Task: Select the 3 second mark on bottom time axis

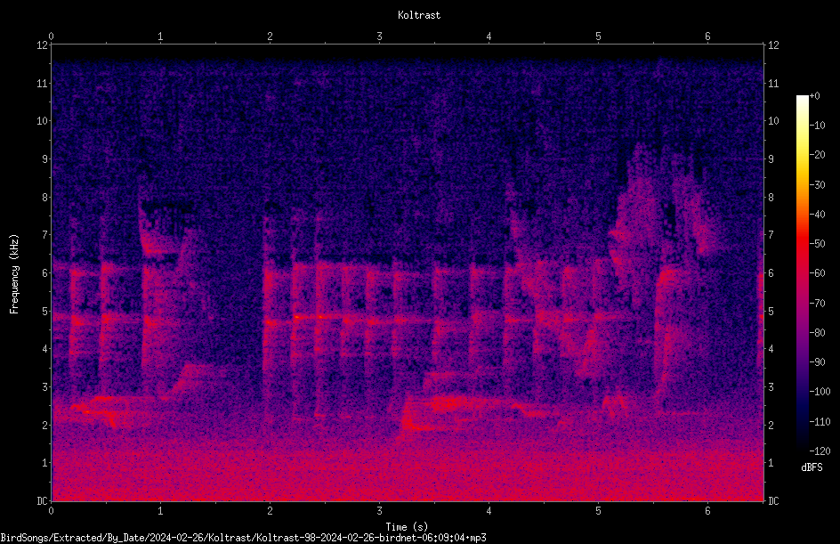Action: point(379,511)
